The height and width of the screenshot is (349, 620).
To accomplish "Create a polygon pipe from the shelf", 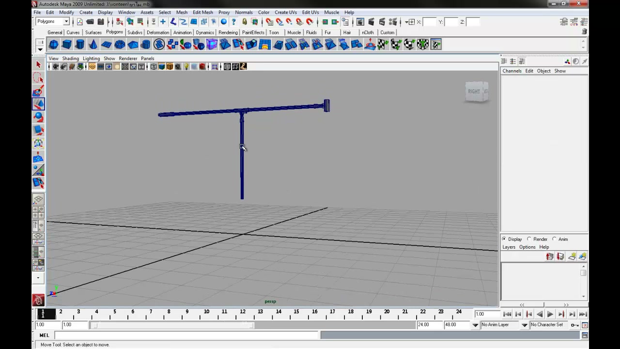I will [145, 45].
